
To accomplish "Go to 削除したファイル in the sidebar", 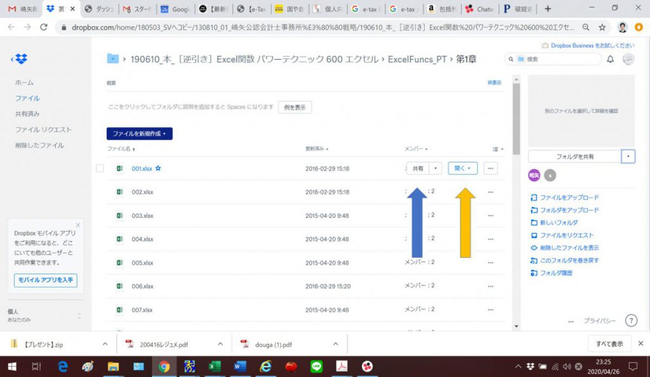I will [x=39, y=145].
